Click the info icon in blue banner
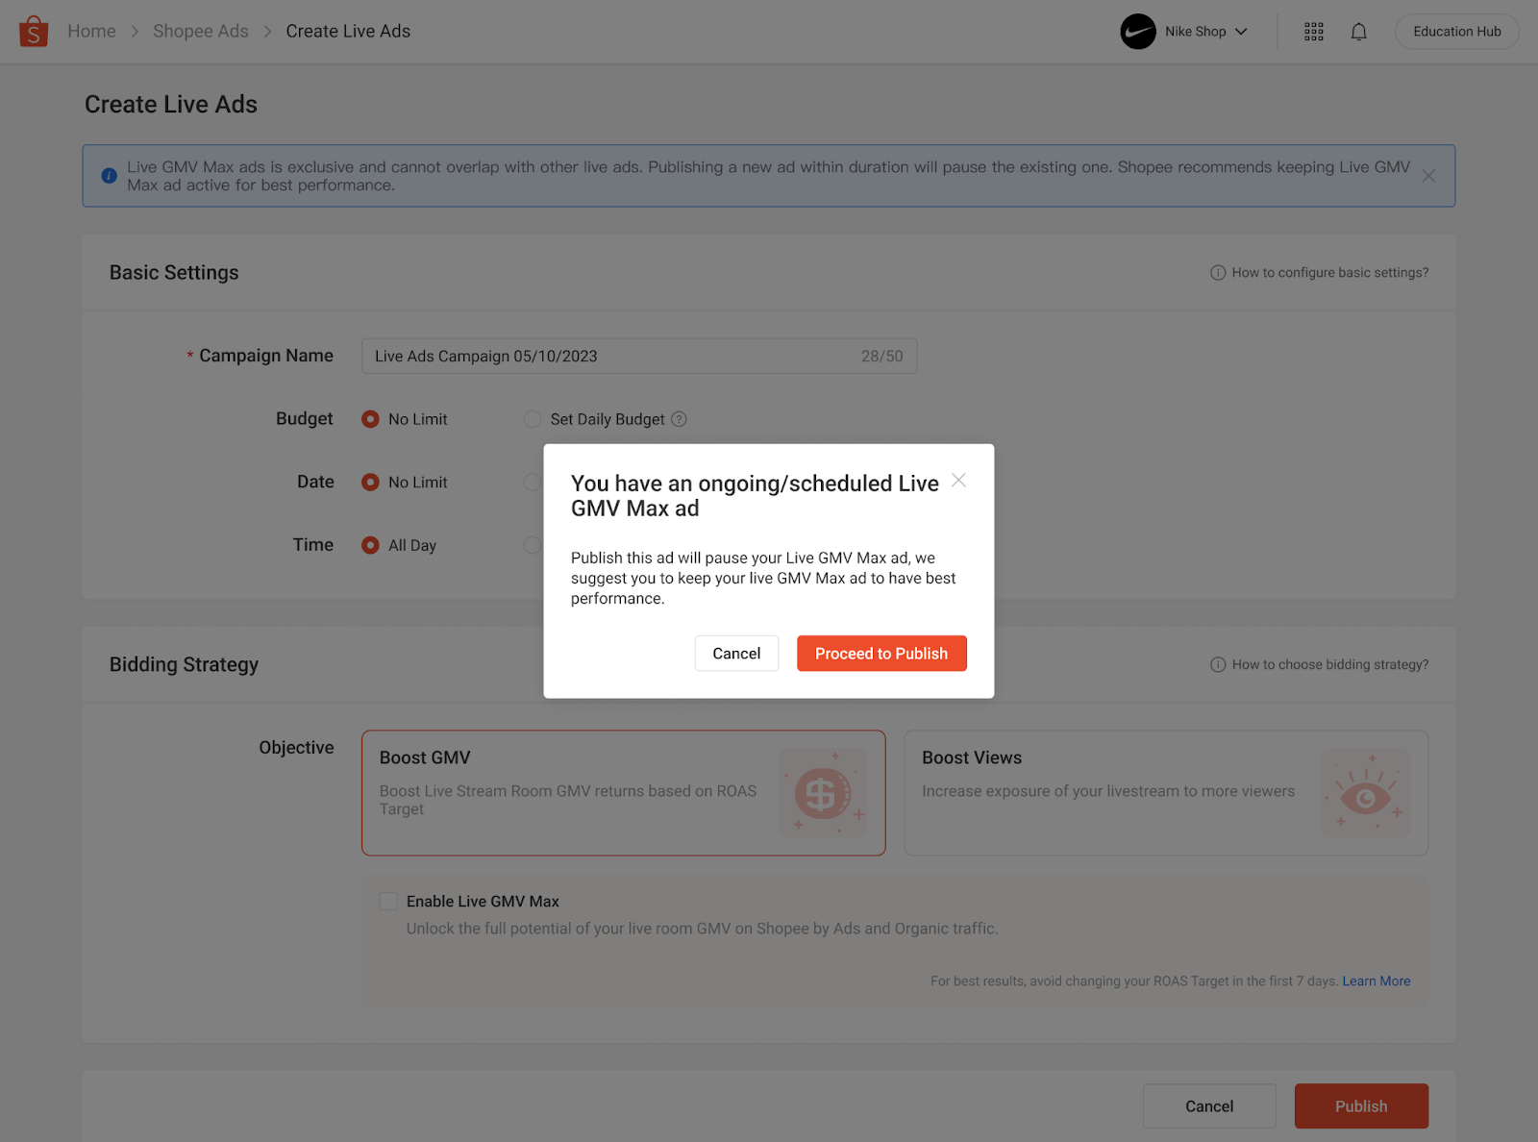Screen dimensions: 1538x1142 coord(109,176)
